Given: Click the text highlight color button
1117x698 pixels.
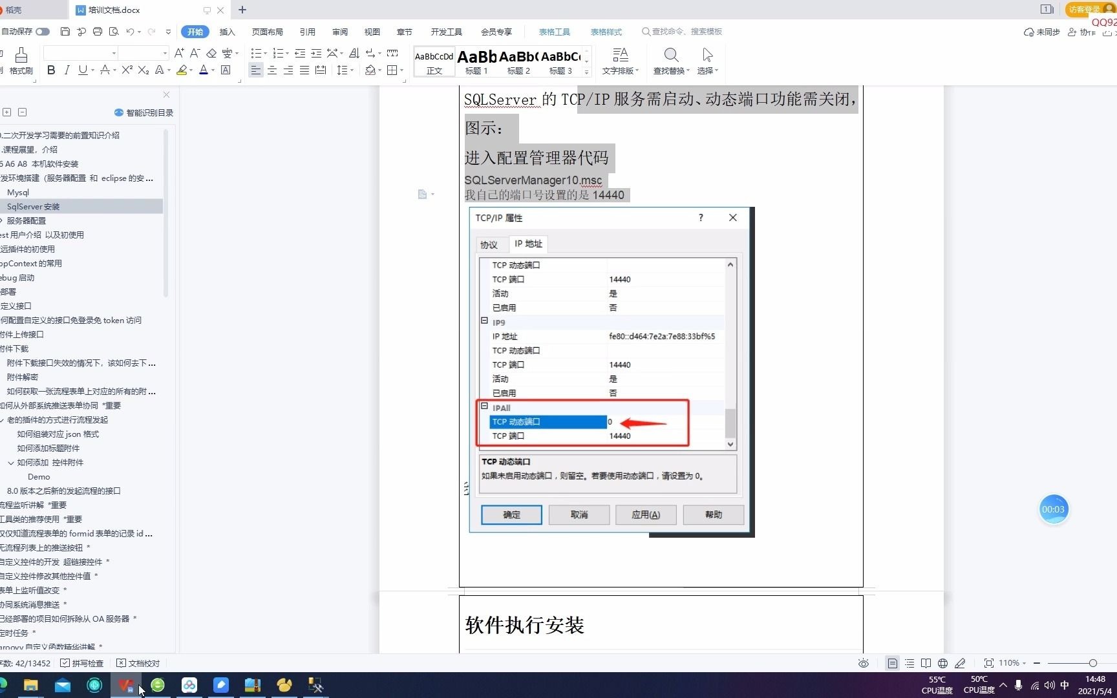Looking at the screenshot, I should 182,70.
